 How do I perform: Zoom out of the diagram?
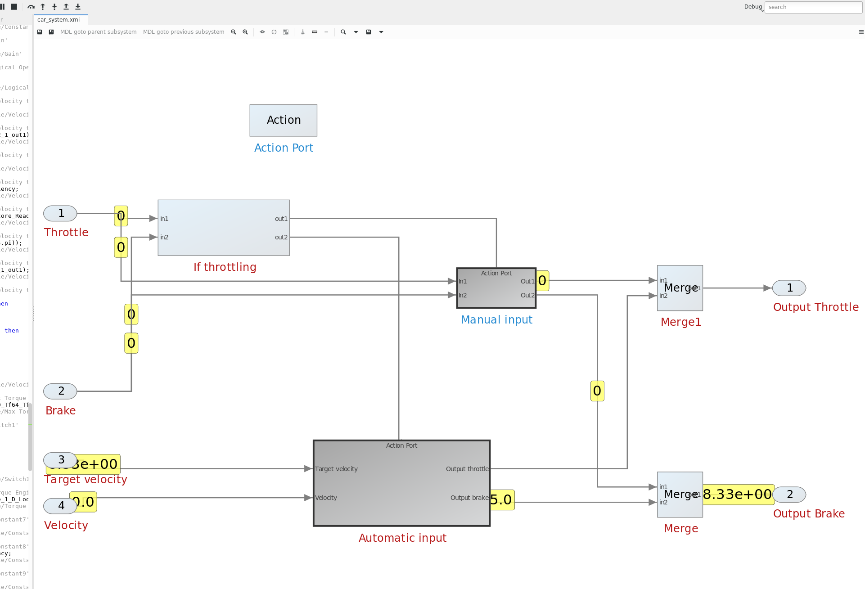[234, 32]
